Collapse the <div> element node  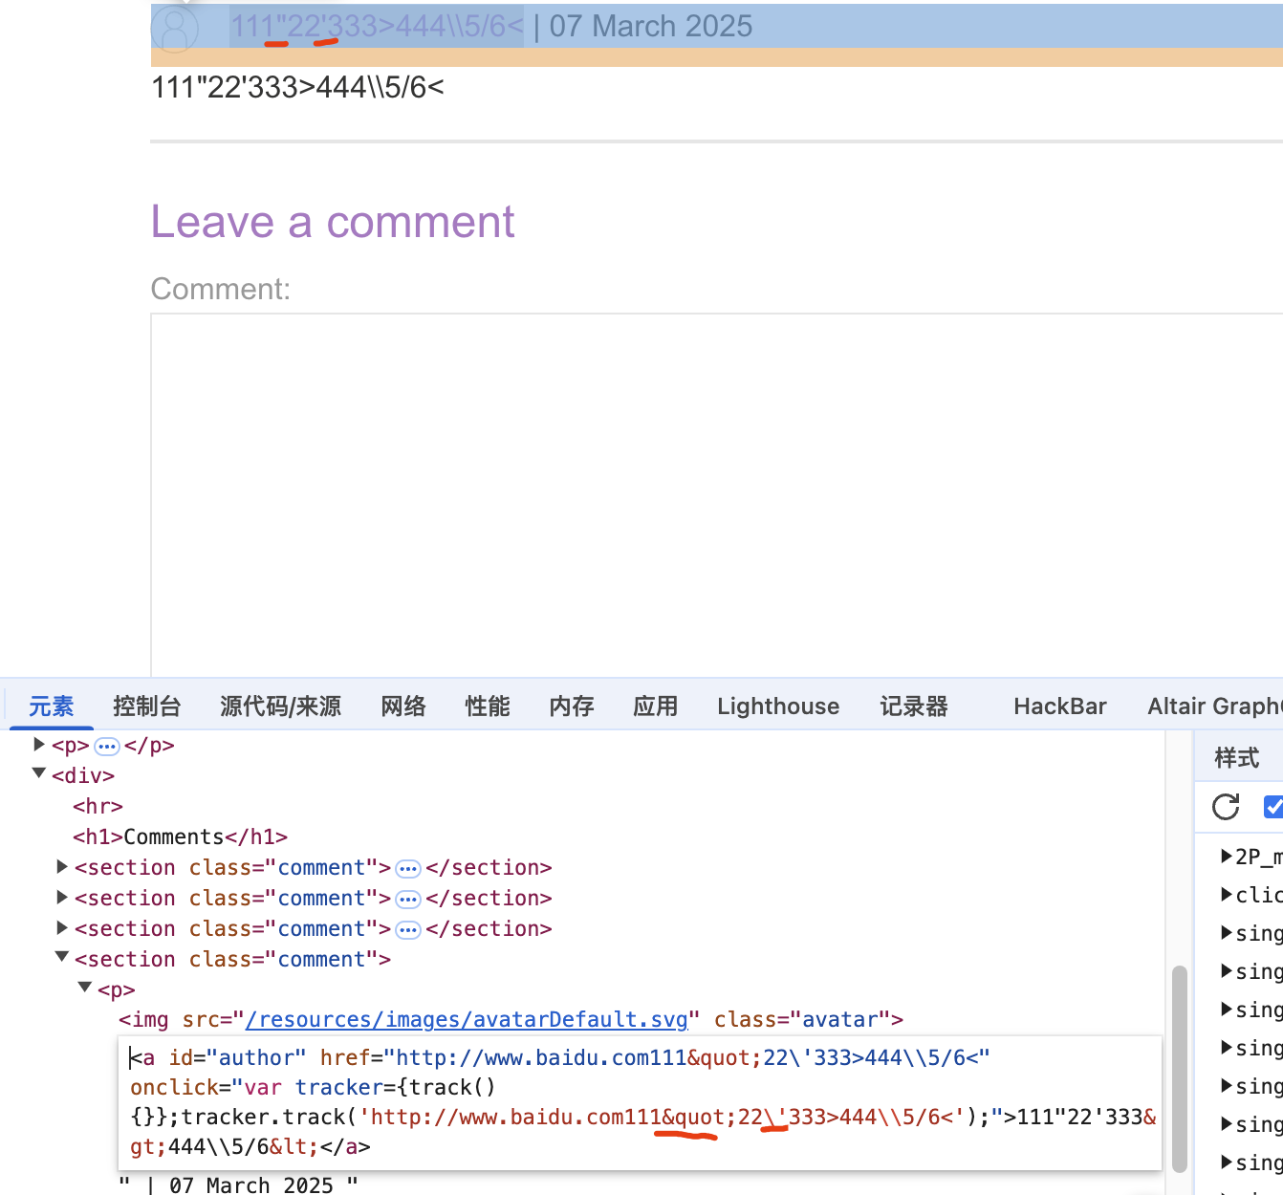(x=39, y=774)
